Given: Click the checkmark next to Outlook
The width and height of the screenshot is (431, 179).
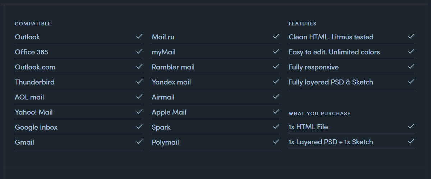Looking at the screenshot, I should point(139,37).
